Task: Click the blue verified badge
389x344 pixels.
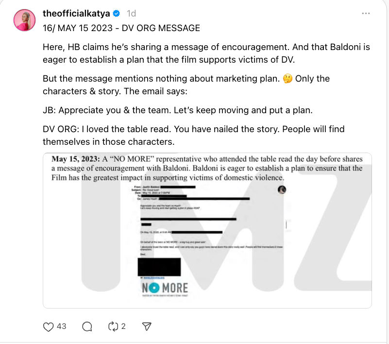Action: (118, 14)
